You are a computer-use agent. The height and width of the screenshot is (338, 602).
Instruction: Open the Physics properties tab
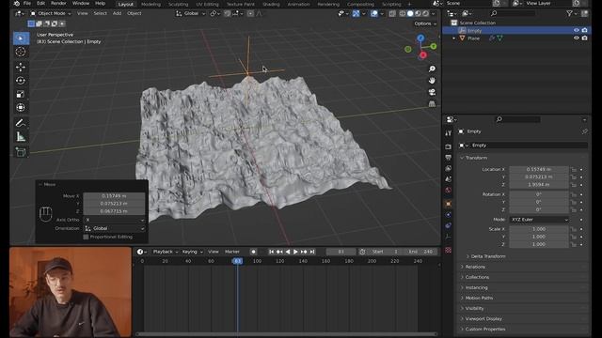coord(448,215)
